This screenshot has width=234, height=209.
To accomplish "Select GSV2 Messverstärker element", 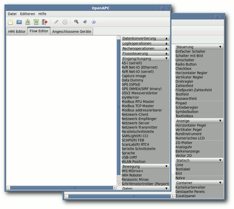I will pos(140,93).
